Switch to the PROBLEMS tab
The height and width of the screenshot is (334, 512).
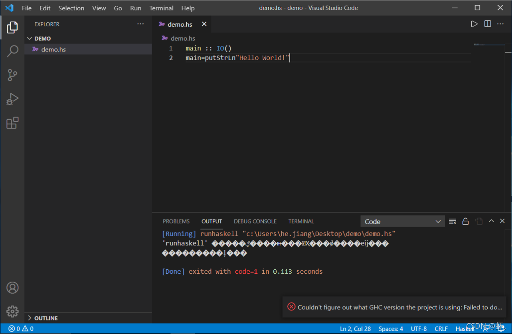(176, 221)
